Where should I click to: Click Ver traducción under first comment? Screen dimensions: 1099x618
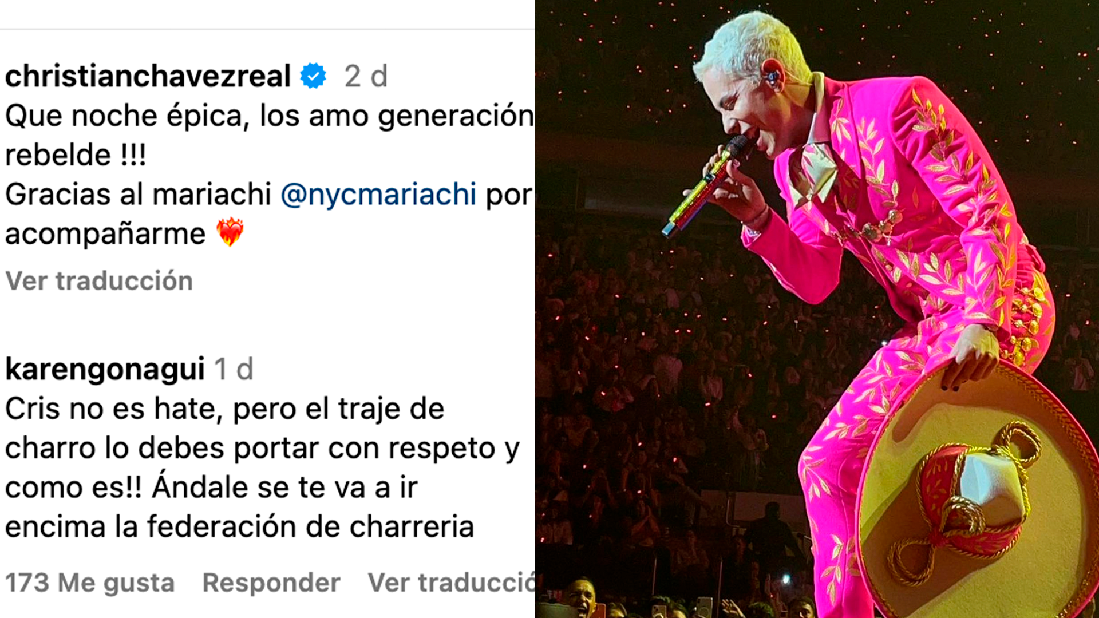pos(99,281)
